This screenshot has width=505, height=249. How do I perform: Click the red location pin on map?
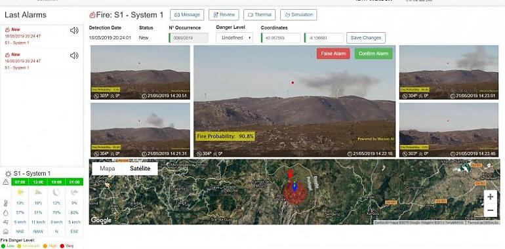coord(290,174)
